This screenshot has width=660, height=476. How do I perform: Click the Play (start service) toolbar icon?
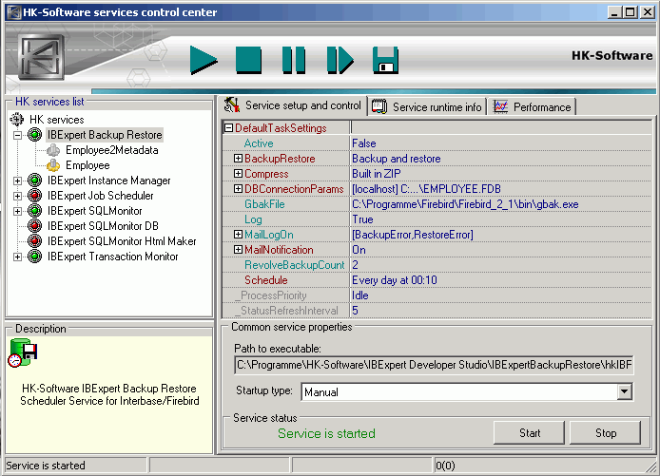204,60
